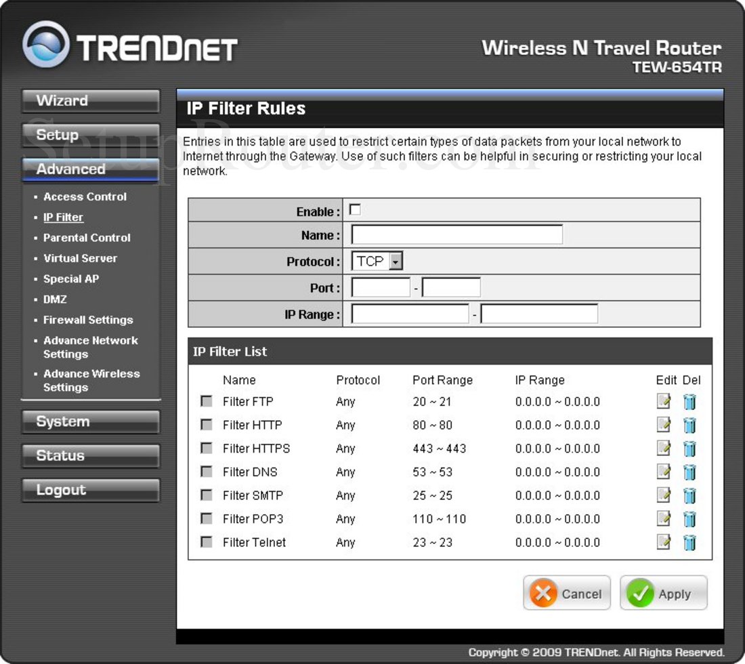Check the box beside Filter Telnet
Viewport: 745px width, 664px height.
206,542
